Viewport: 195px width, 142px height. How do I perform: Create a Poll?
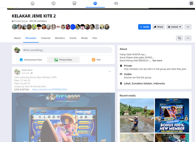(96, 60)
